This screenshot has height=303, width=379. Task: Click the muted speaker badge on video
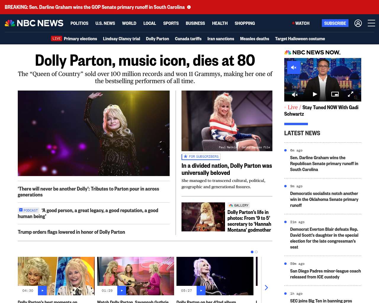click(294, 67)
